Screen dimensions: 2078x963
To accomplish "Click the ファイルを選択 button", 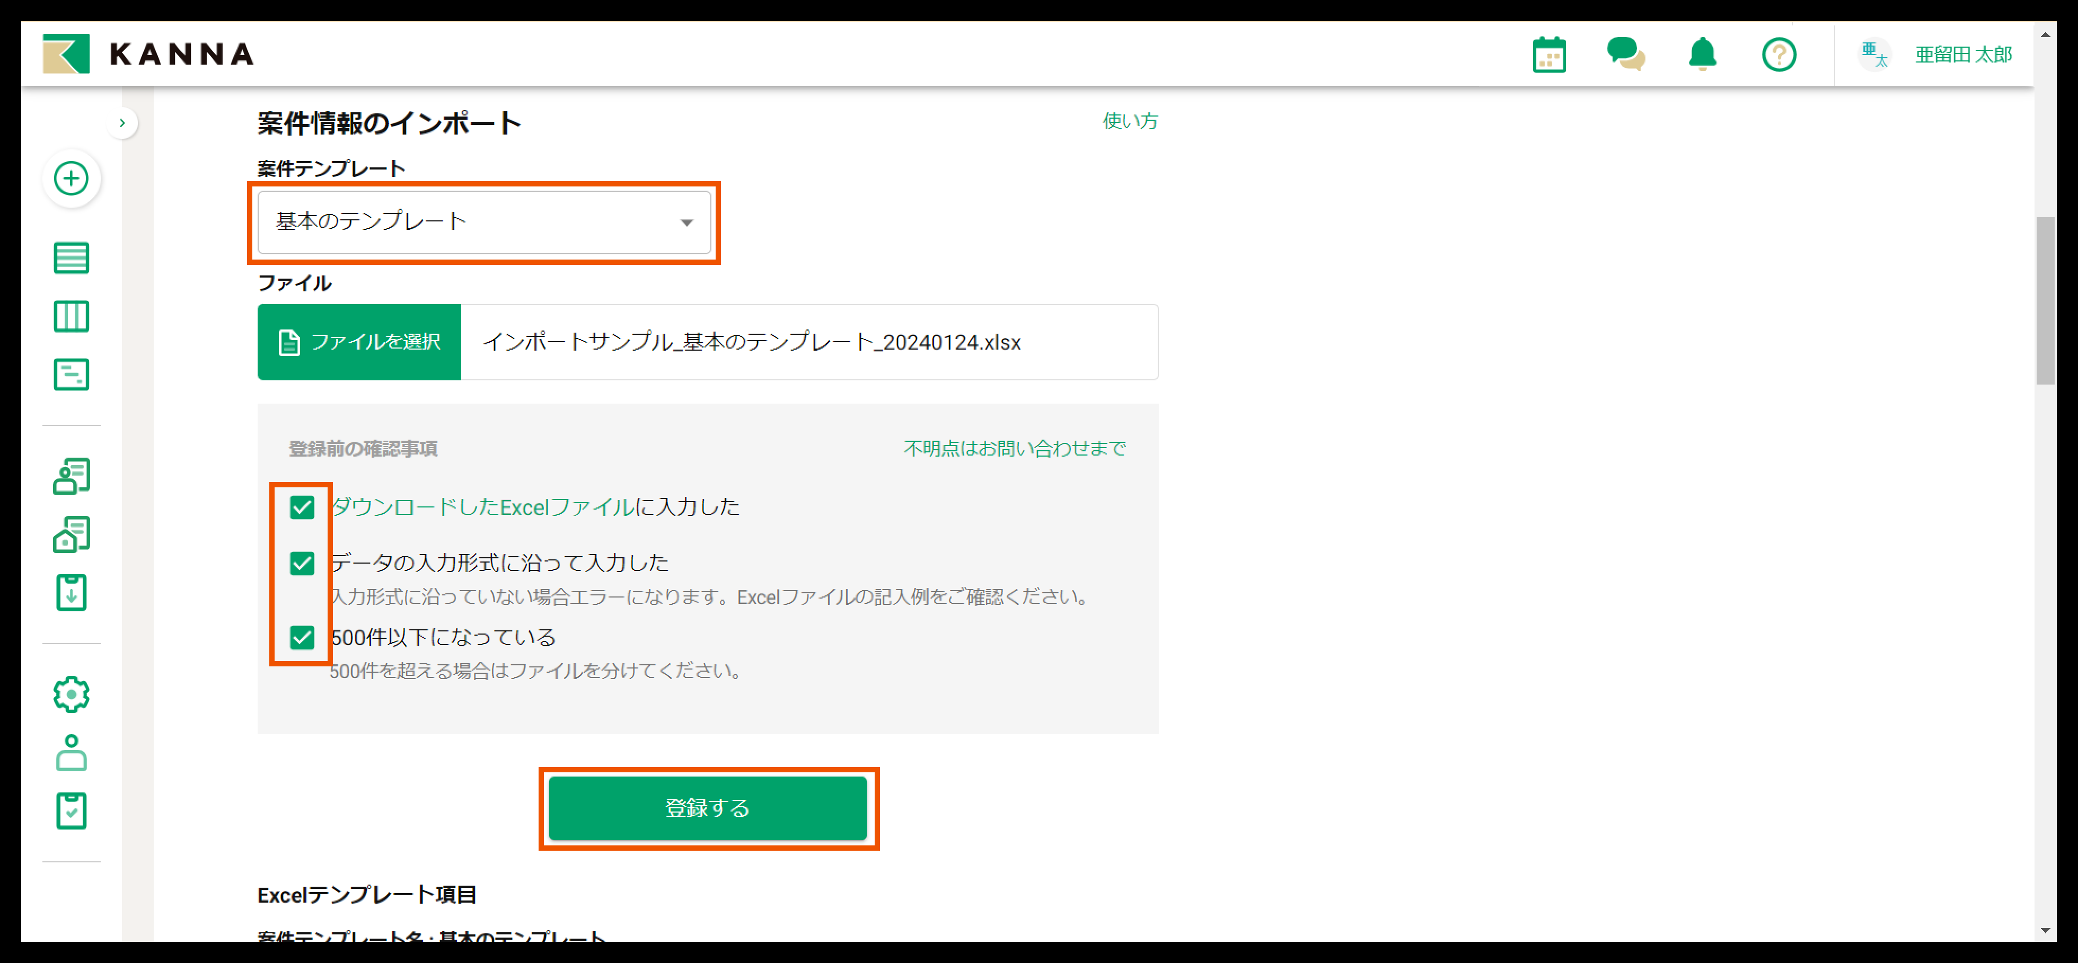I will pos(359,342).
